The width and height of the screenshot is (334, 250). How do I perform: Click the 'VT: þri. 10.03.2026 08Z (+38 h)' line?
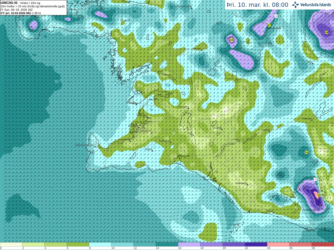pyautogui.click(x=21, y=13)
